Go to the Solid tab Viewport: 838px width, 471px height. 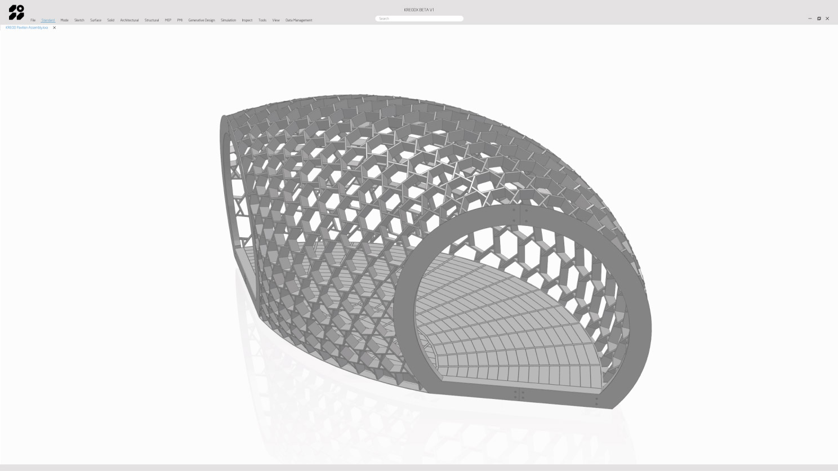[110, 20]
